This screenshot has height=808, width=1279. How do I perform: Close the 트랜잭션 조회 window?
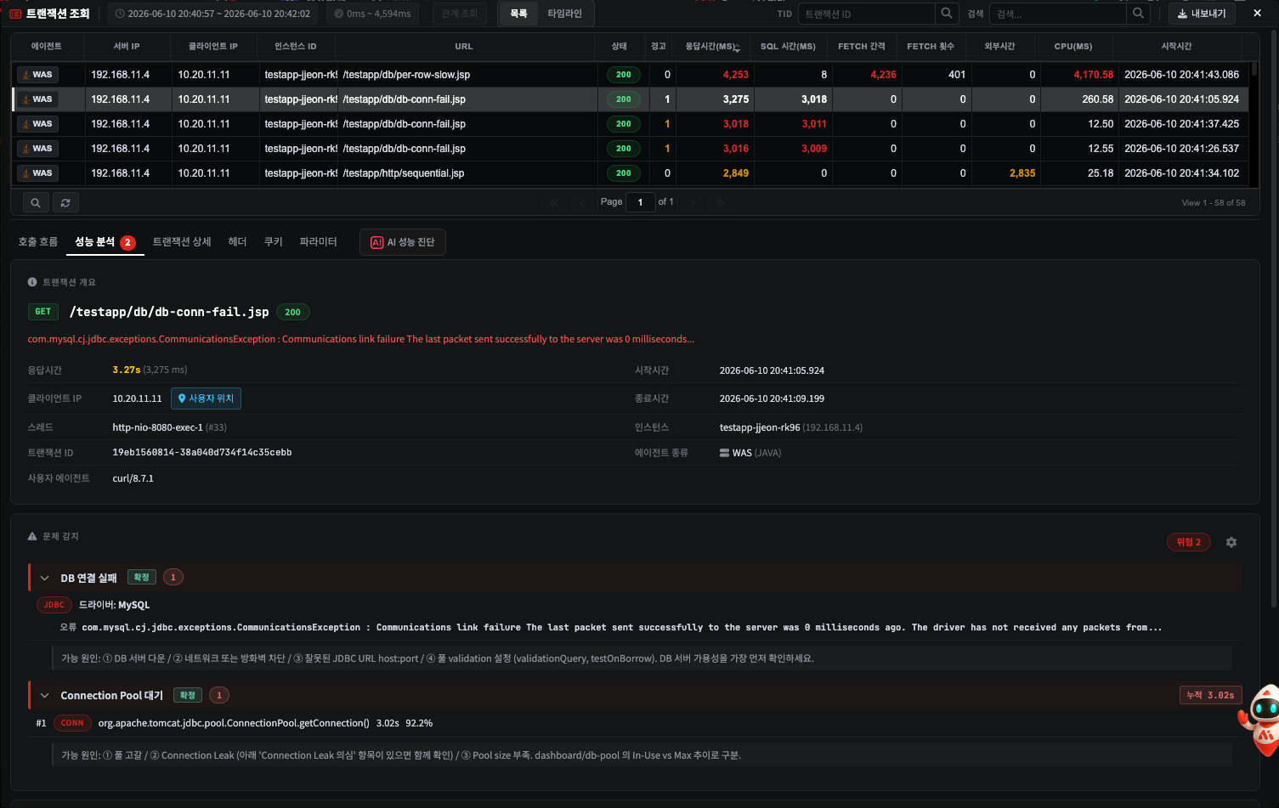(1258, 14)
